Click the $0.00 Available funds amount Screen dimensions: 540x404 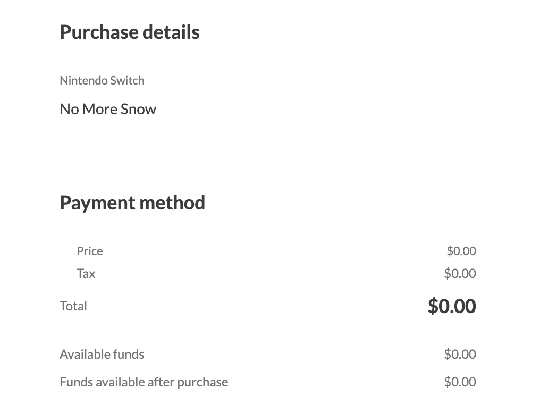460,354
